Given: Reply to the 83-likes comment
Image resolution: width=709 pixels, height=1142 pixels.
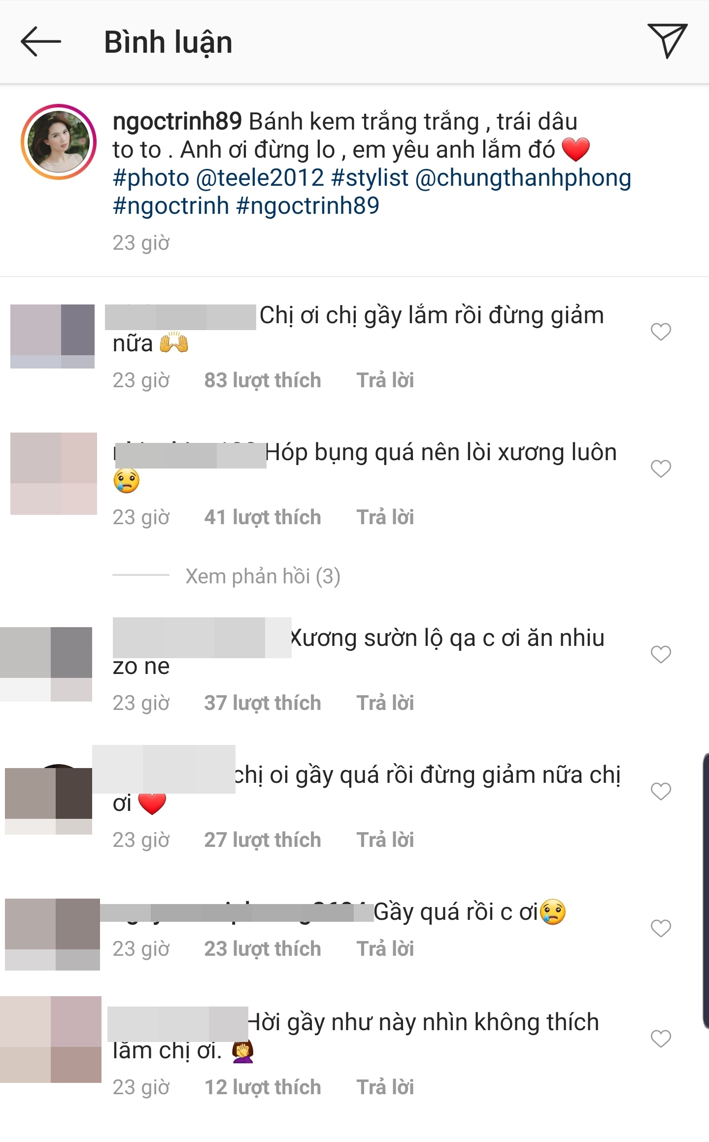Looking at the screenshot, I should tap(385, 380).
